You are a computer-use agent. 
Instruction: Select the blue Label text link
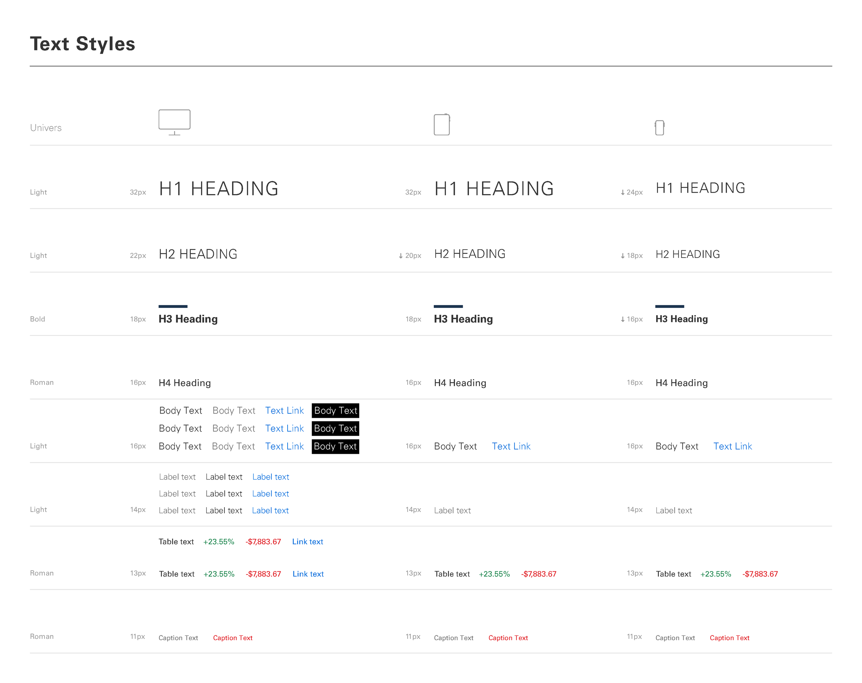(270, 477)
